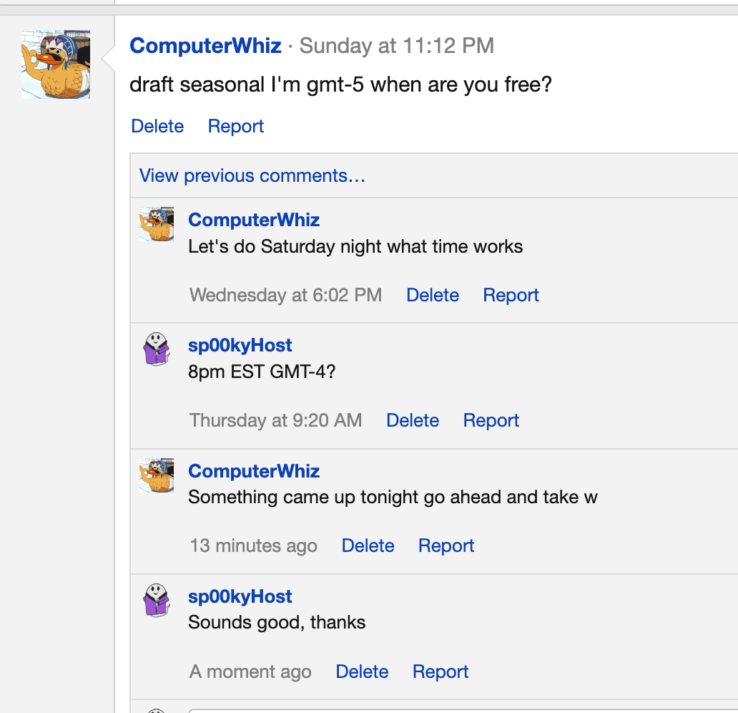Click ComputerWhiz's large duck avatar
The width and height of the screenshot is (738, 713).
point(56,64)
